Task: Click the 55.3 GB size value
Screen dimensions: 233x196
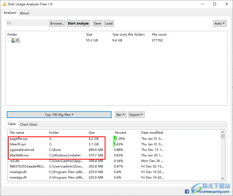Action: (92, 40)
